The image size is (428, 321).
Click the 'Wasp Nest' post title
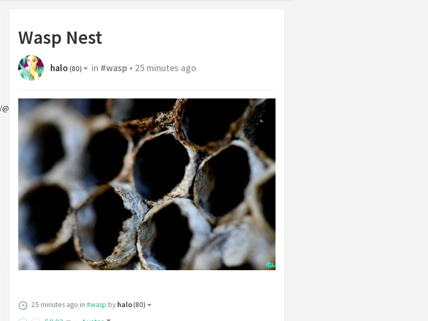(60, 37)
